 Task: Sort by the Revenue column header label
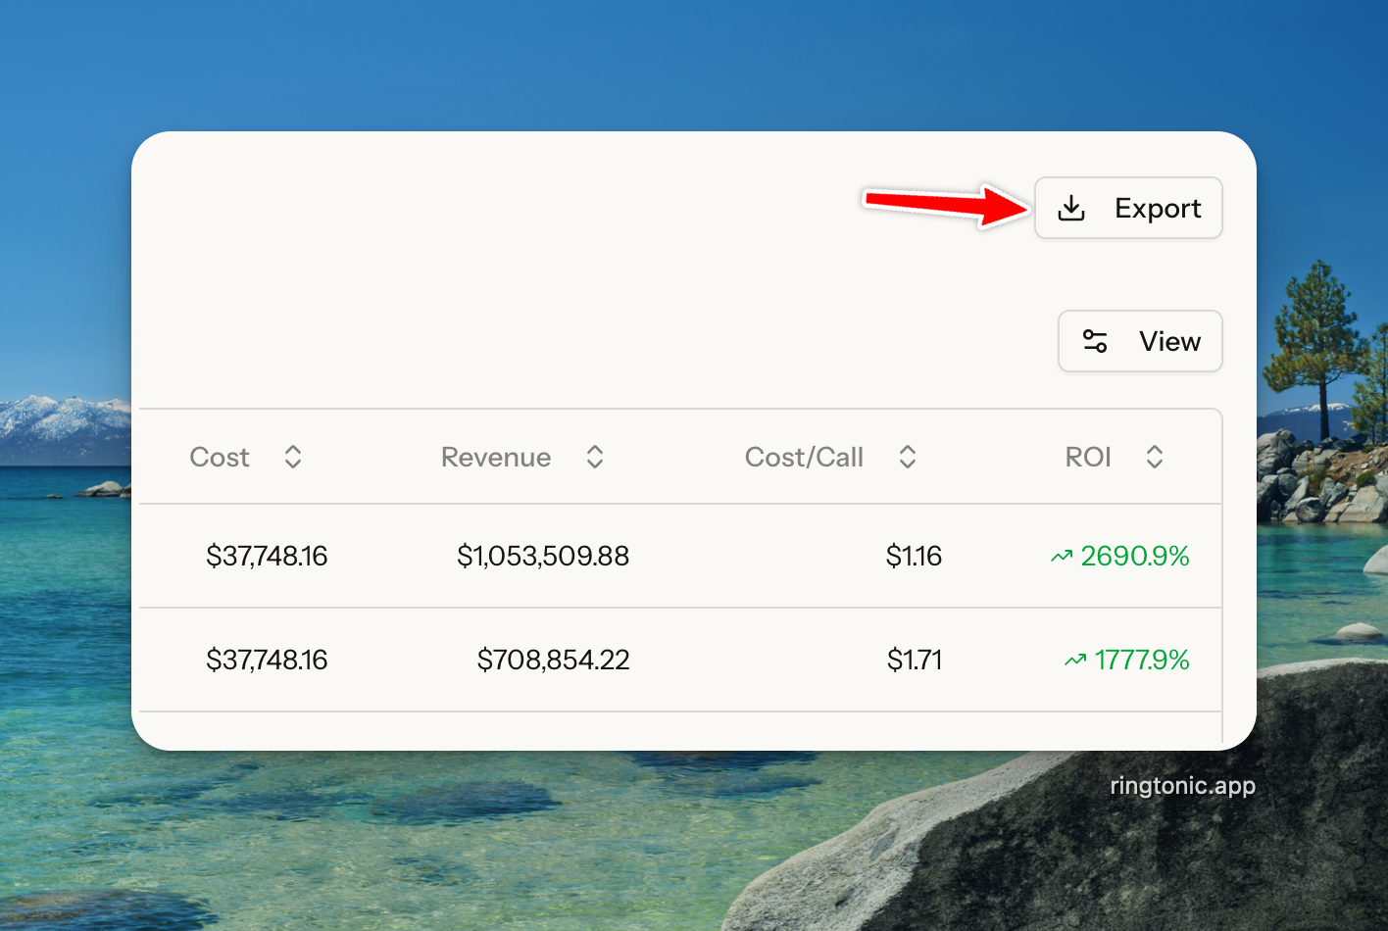pyautogui.click(x=496, y=457)
